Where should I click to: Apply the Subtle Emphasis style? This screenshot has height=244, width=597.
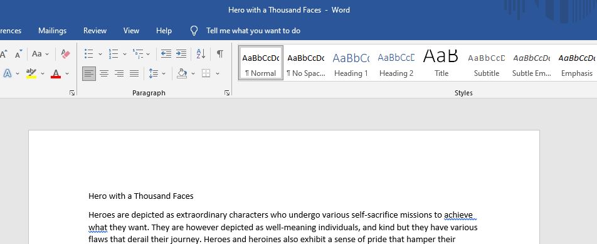[532, 63]
